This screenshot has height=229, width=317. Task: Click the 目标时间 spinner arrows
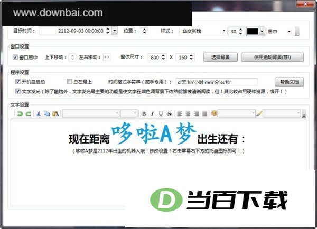108,31
